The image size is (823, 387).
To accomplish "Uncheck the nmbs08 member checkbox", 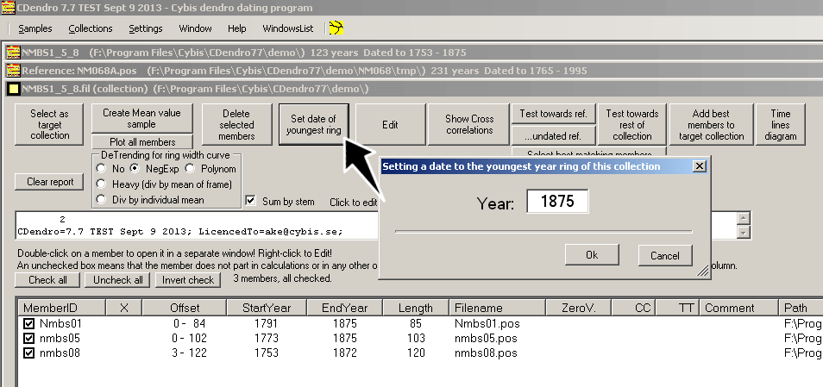I will [x=28, y=353].
